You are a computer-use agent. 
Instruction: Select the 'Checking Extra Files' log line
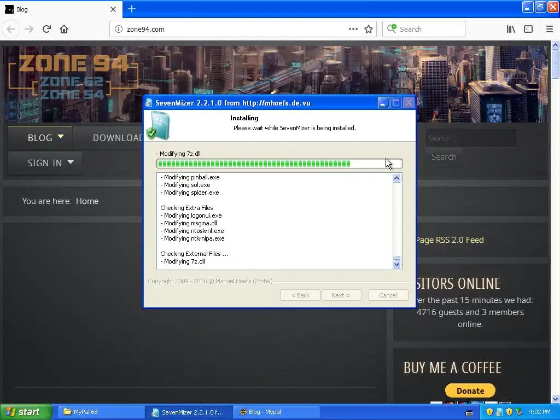pyautogui.click(x=187, y=208)
